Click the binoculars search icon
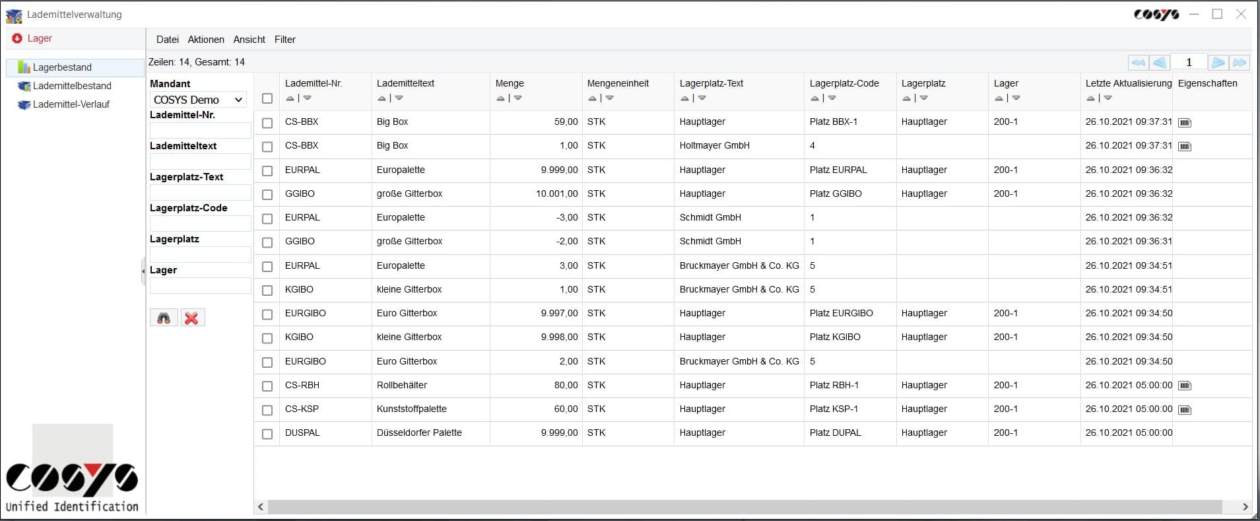The height and width of the screenshot is (521, 1260). point(164,318)
